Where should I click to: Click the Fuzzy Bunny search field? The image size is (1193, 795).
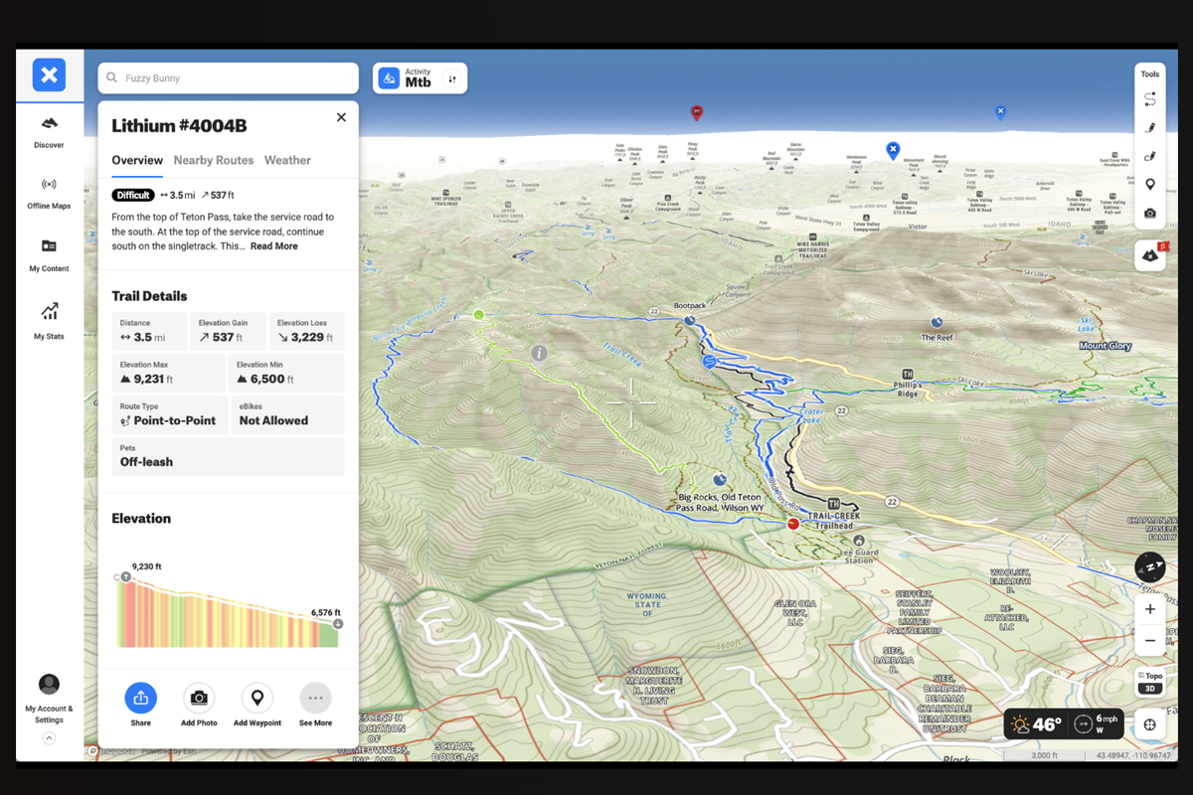click(x=227, y=78)
